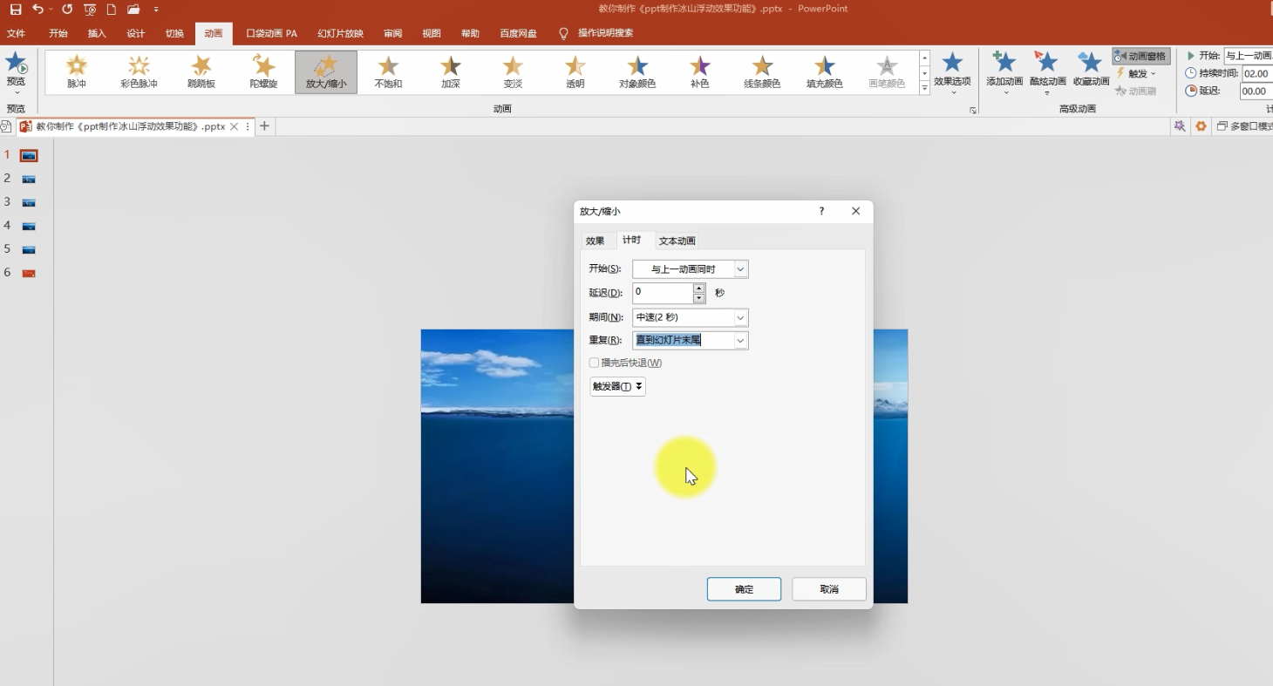Viewport: 1273px width, 686px height.
Task: Switch to the 效果 tab in dialog
Action: 596,241
